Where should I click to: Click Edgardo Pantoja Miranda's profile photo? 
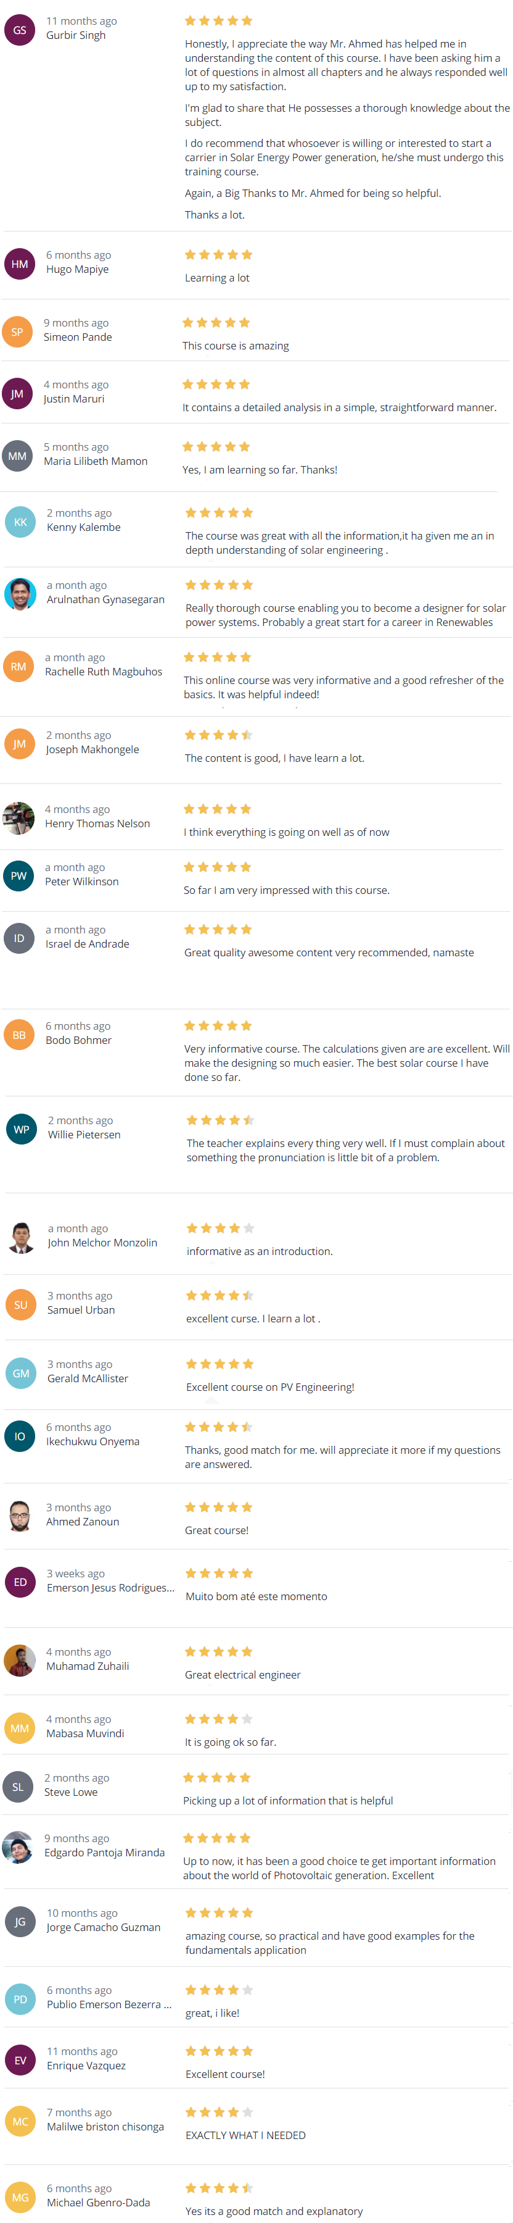click(18, 1847)
